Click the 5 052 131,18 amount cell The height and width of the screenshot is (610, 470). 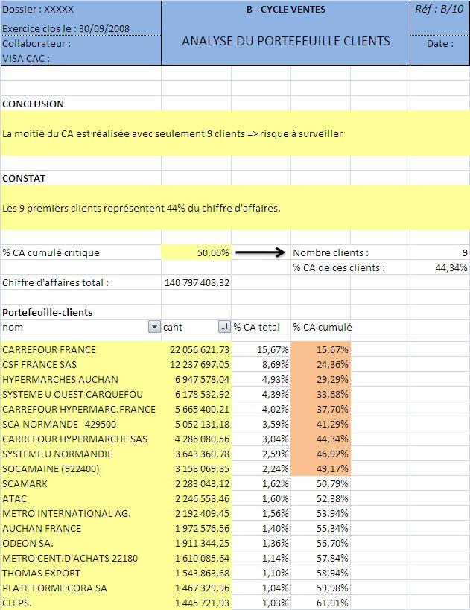pos(197,424)
